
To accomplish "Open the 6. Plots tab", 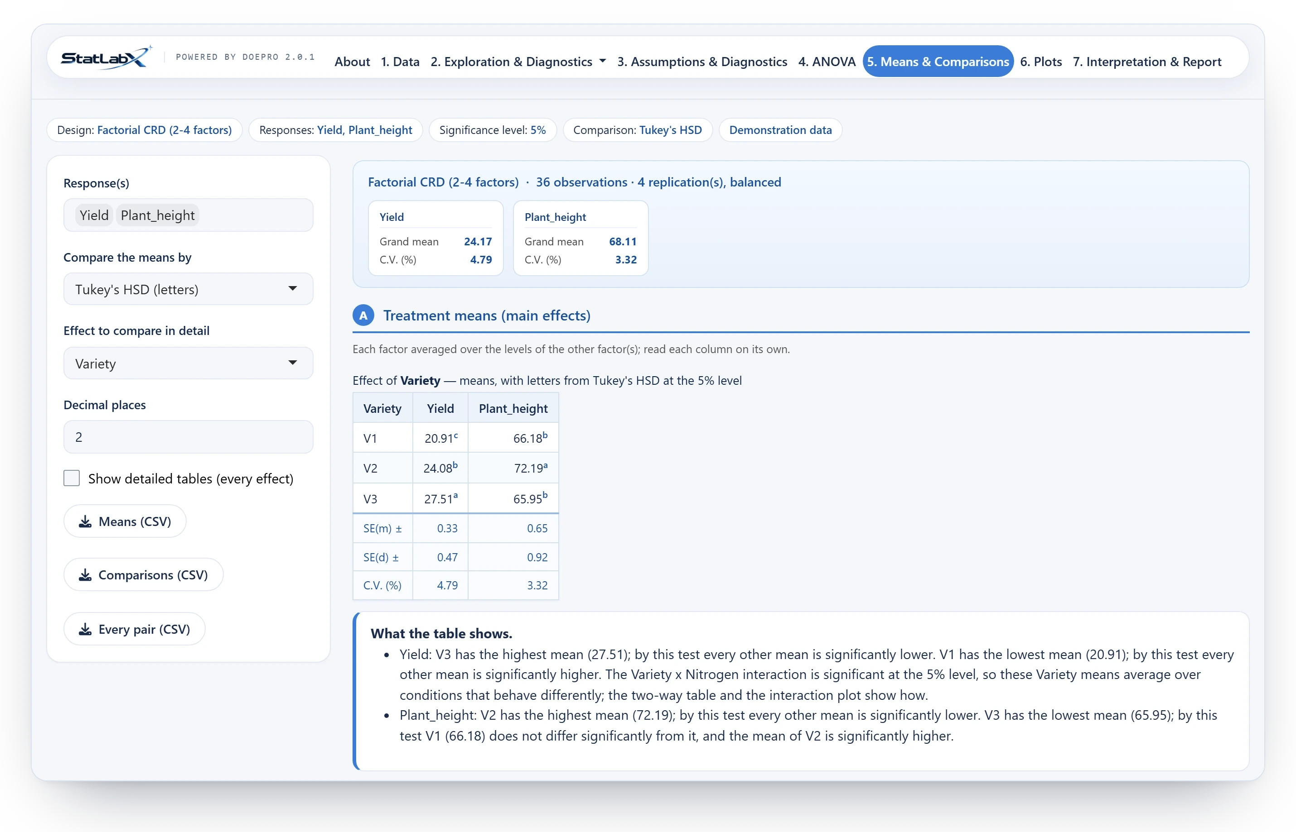I will tap(1040, 62).
